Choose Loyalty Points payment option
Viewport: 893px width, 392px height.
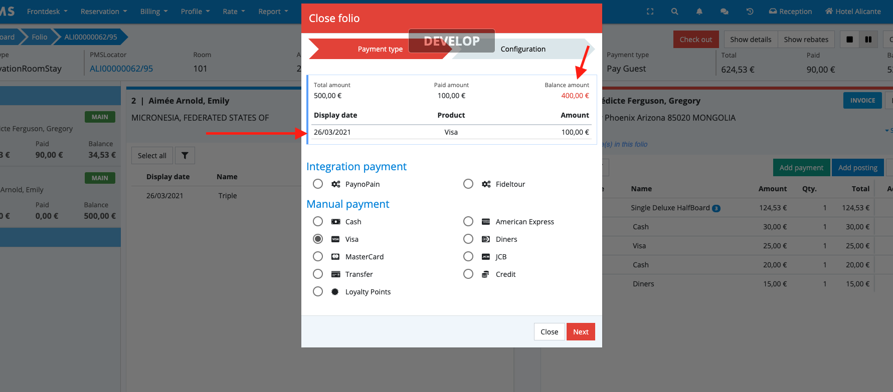(318, 291)
